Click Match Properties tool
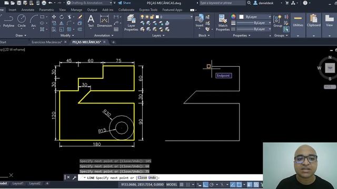Screen dimensions: 337x189 click(x=223, y=23)
